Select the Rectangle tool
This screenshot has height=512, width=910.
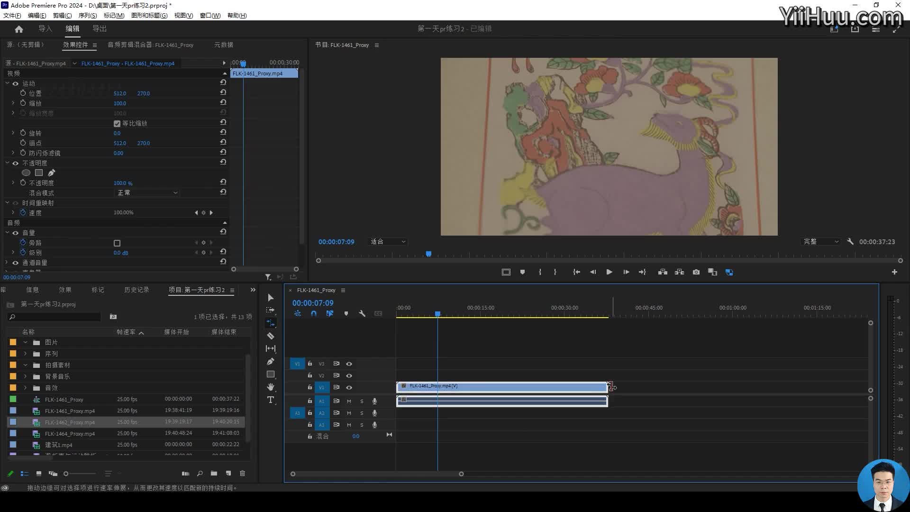pos(271,375)
